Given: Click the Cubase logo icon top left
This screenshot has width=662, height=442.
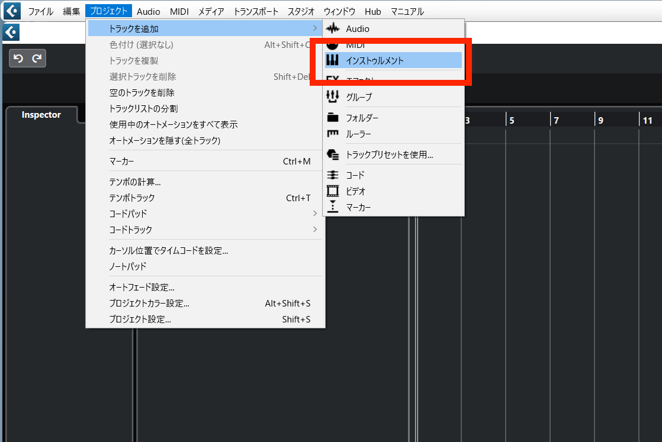Looking at the screenshot, I should point(11,11).
